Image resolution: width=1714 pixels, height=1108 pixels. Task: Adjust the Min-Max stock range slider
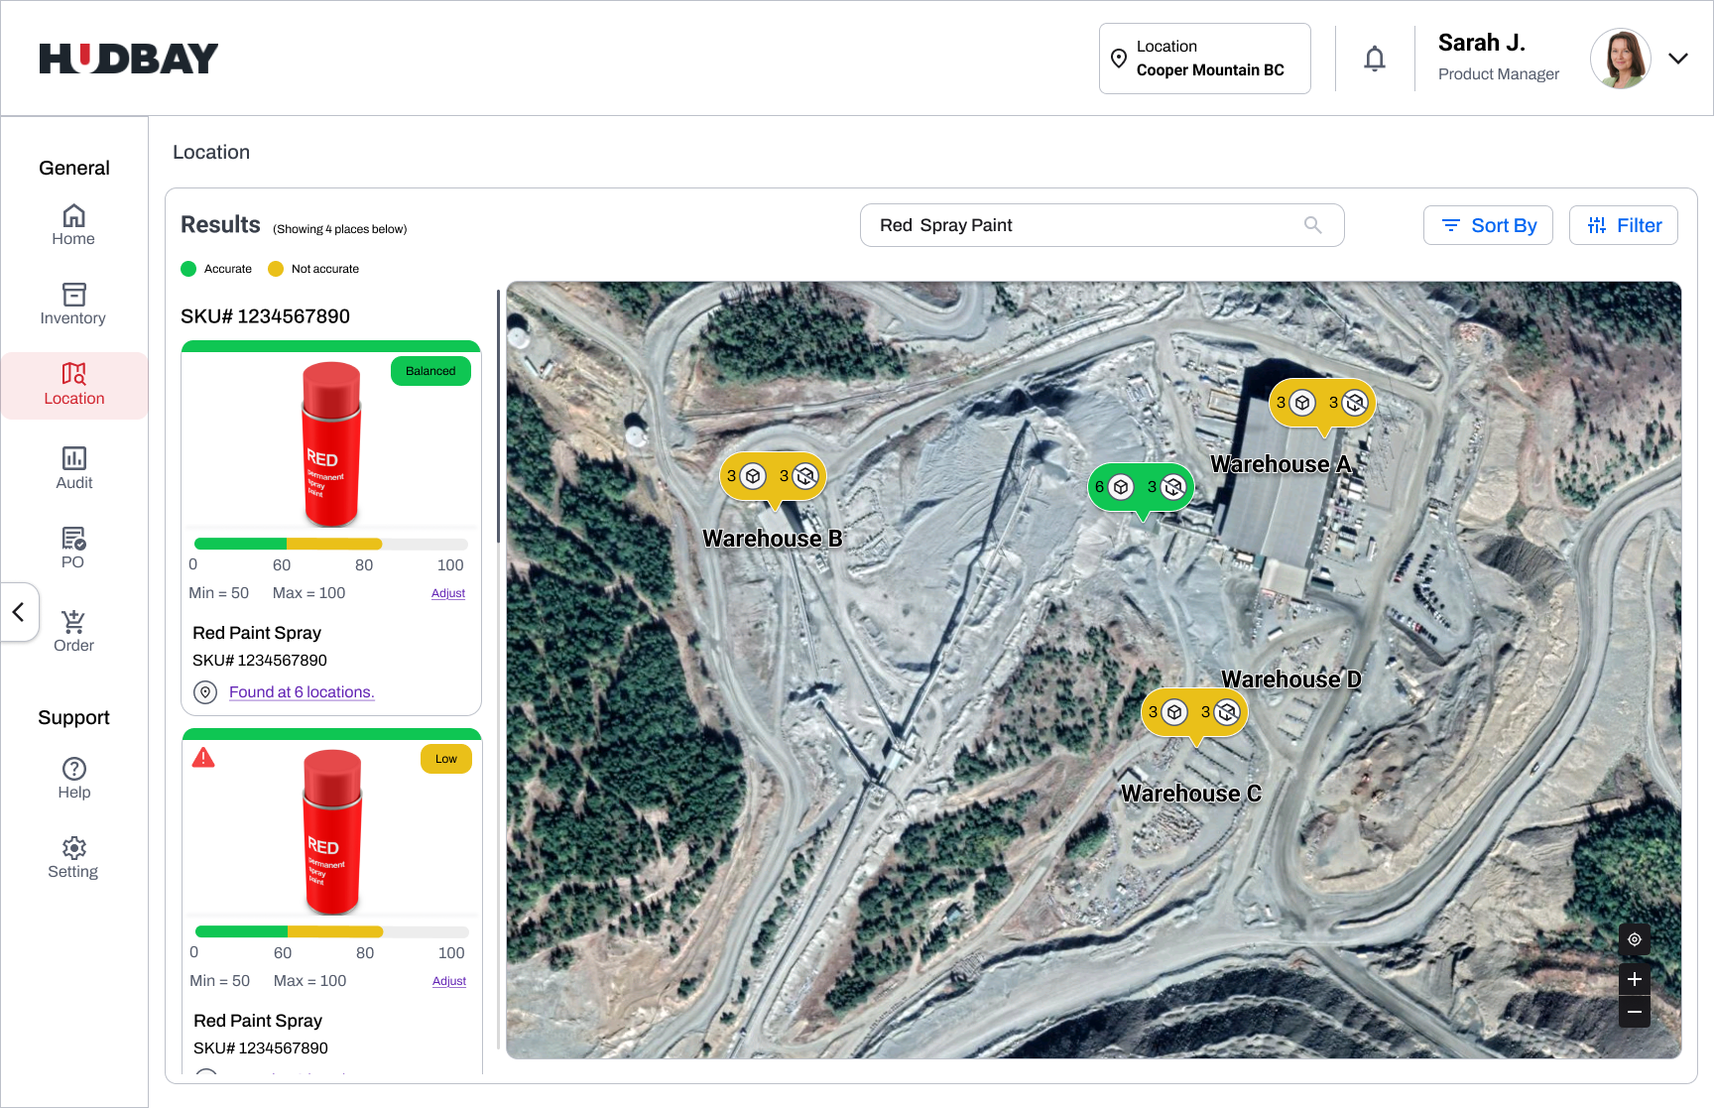[330, 544]
